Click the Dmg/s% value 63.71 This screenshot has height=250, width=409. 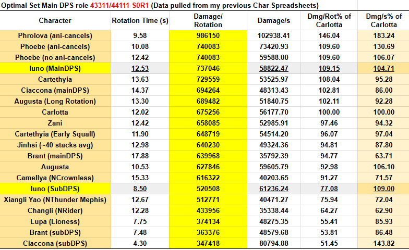(384, 156)
